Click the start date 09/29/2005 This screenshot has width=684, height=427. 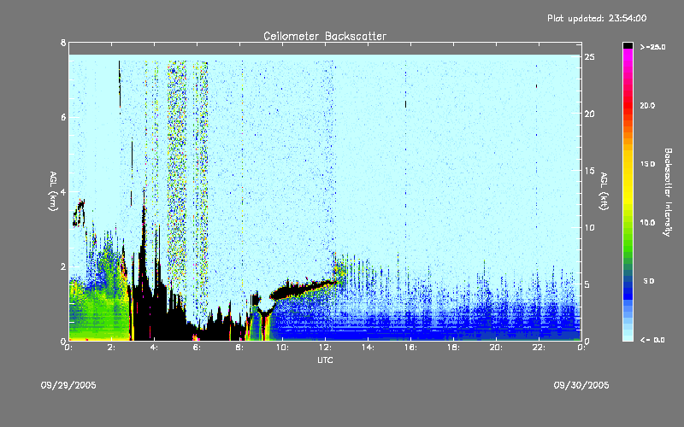[68, 385]
